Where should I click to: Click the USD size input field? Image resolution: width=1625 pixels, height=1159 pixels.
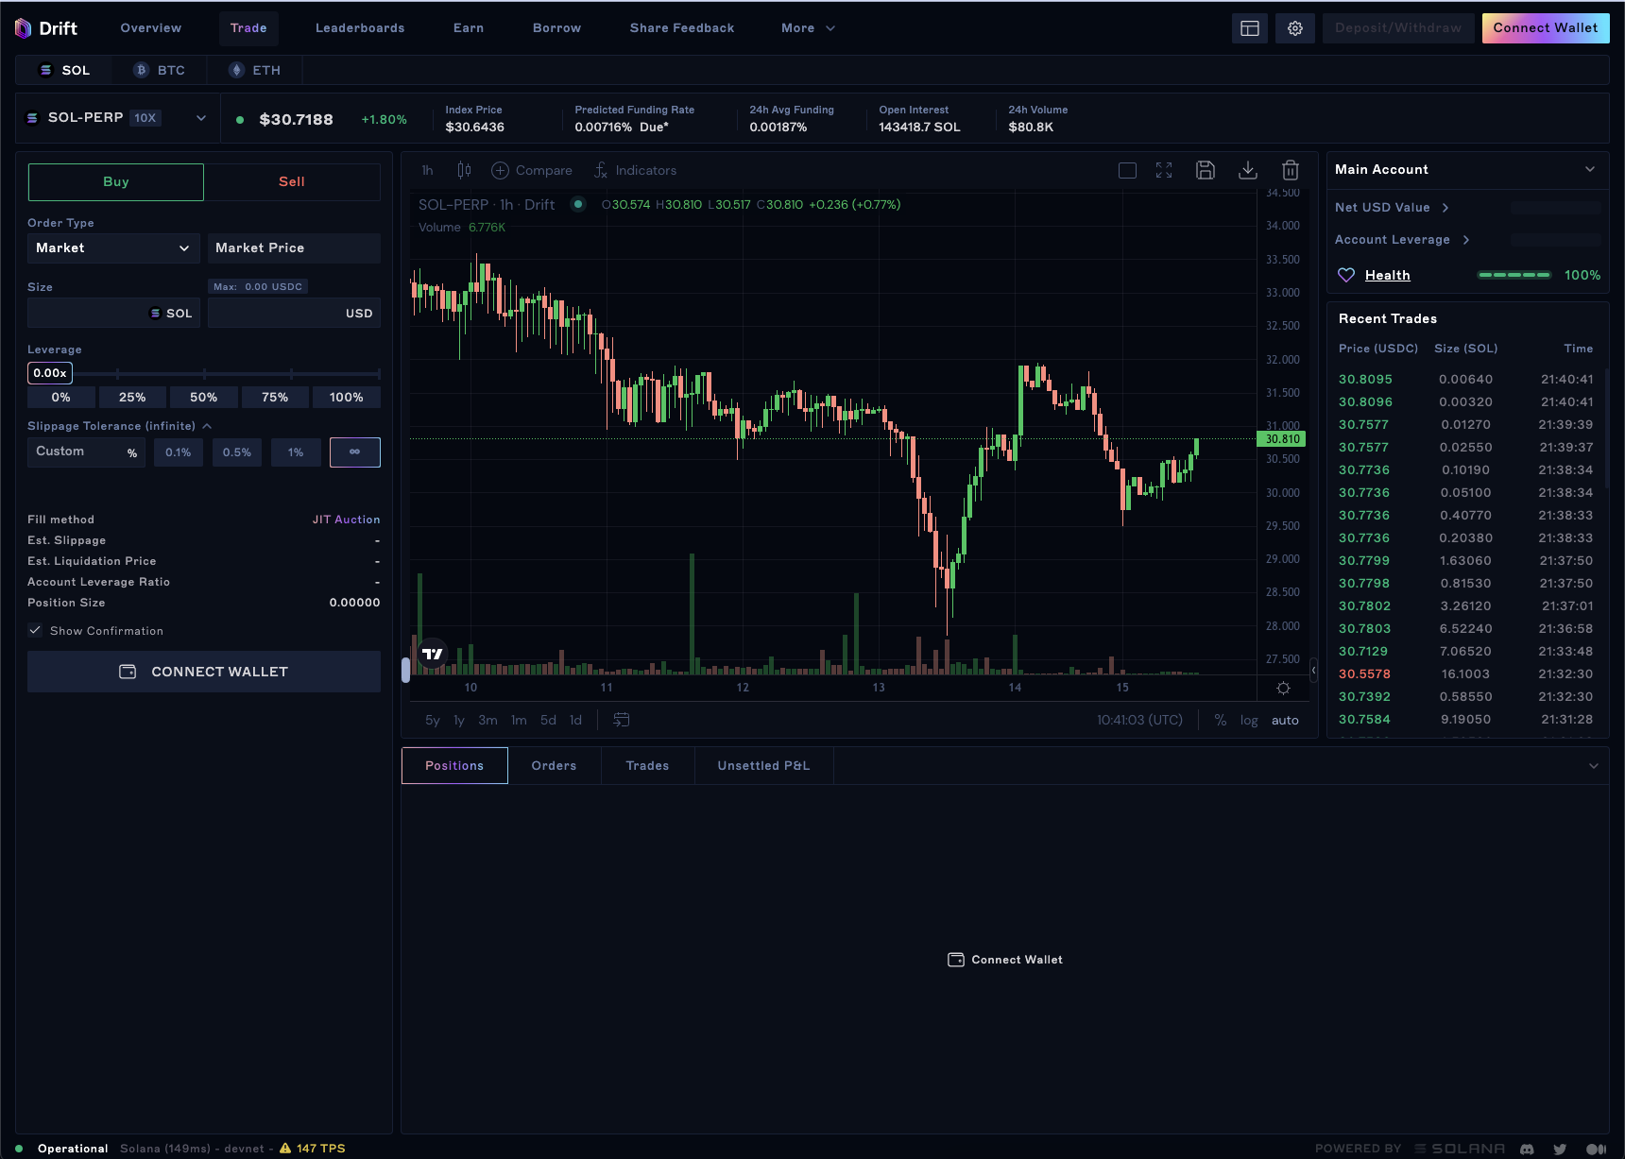[294, 313]
